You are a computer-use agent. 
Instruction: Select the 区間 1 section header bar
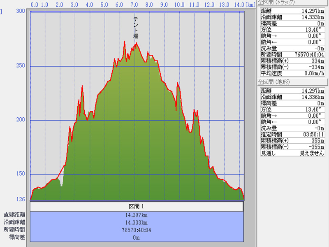137,206
